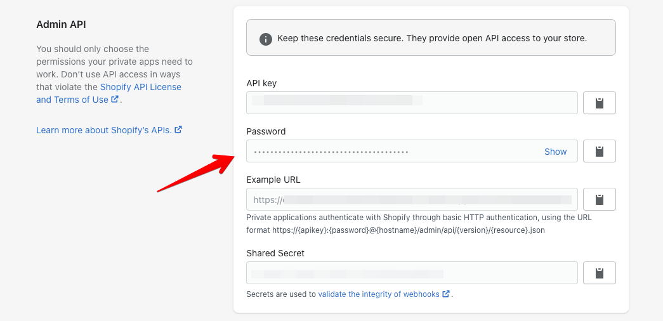Click inside the Shared Secret field

point(411,273)
